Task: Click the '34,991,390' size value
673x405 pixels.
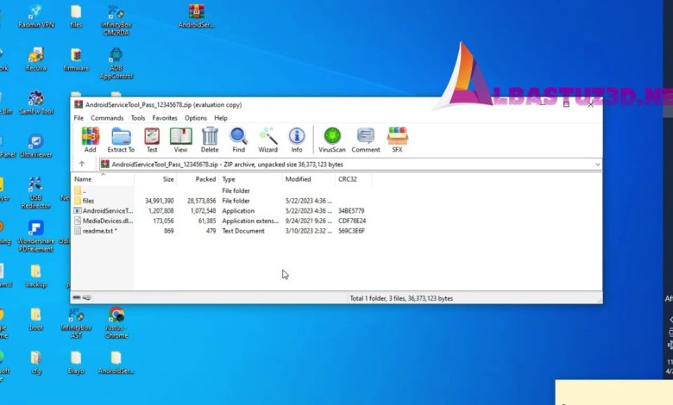Action: click(x=160, y=201)
